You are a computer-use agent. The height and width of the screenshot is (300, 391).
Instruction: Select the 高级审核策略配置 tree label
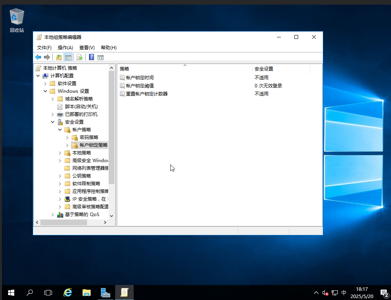[90, 207]
